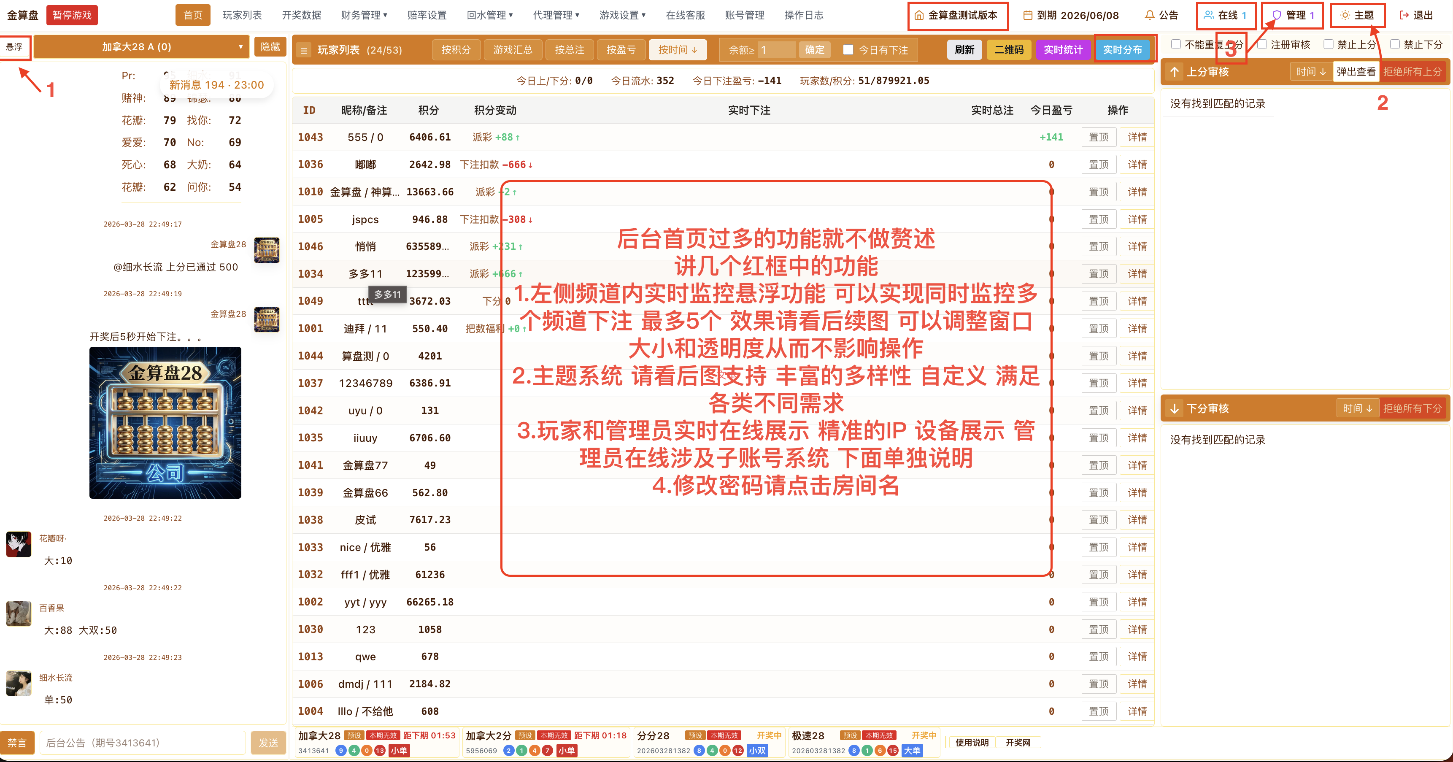Open the 主题 theme switcher
The image size is (1453, 762).
[x=1356, y=15]
